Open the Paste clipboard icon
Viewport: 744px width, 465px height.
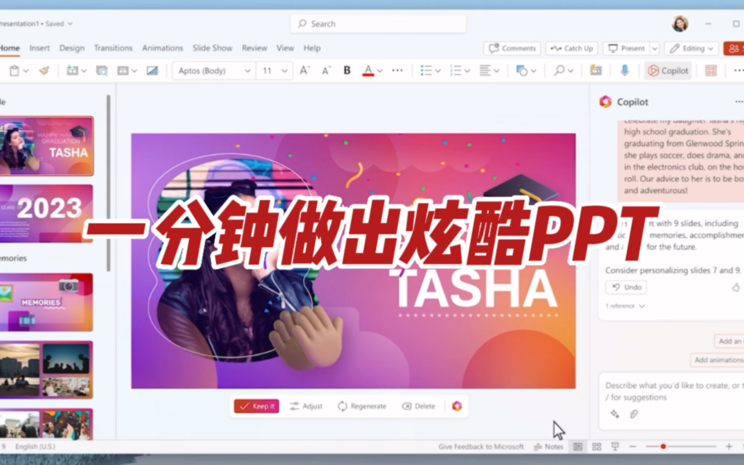(x=15, y=71)
